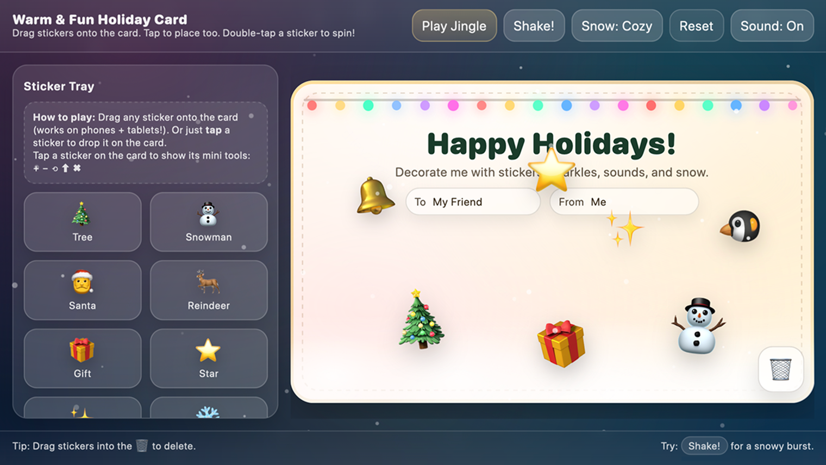Select the penguin sticker on the card

pos(740,226)
